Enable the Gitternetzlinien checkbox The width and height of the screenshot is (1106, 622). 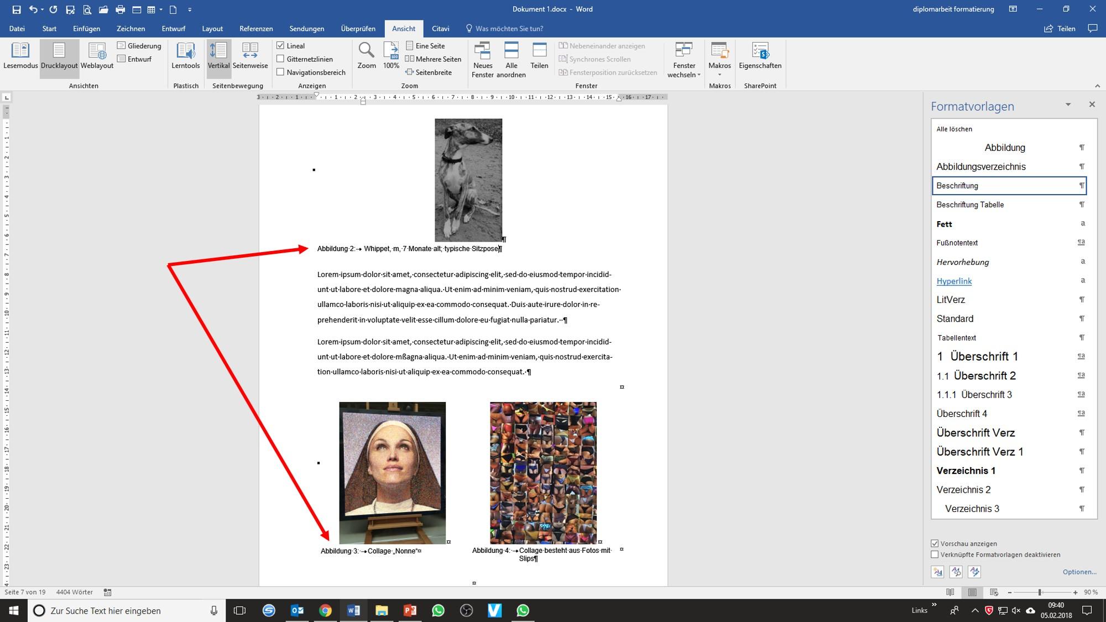(x=280, y=59)
